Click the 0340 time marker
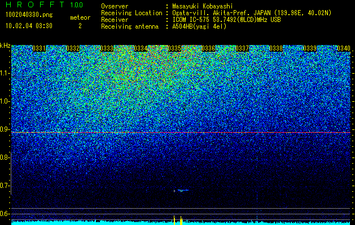355x225 pixels. [344, 48]
